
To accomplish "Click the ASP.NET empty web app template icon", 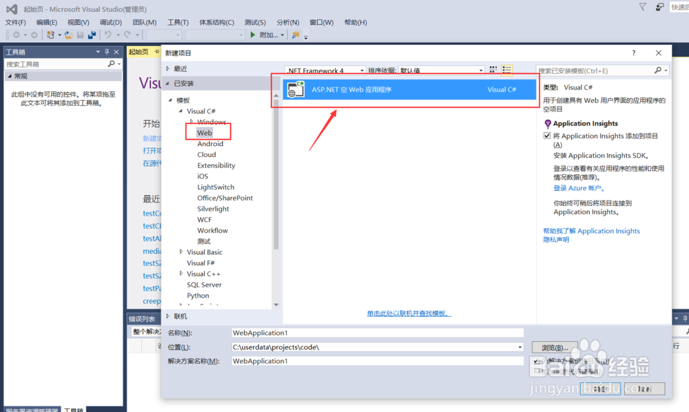I will 296,89.
